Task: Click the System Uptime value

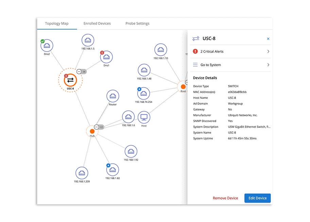Action: [x=242, y=138]
